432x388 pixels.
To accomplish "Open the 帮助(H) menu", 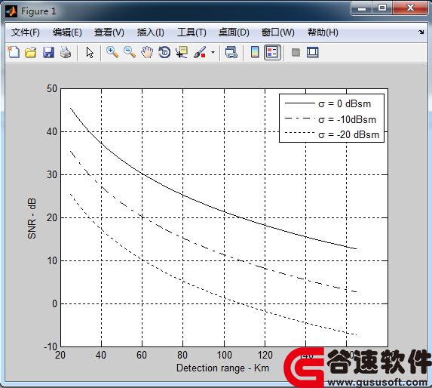I will (323, 32).
